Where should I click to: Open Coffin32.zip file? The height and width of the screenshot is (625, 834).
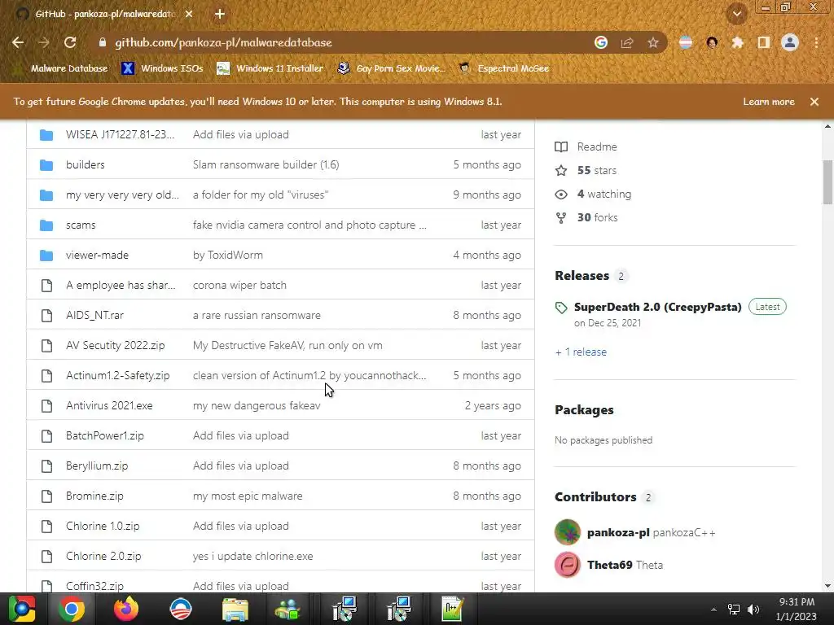[x=94, y=586]
